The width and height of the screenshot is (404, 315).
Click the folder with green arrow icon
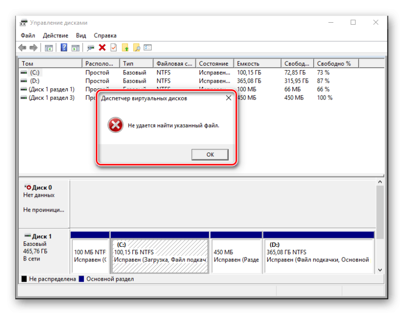click(x=125, y=47)
